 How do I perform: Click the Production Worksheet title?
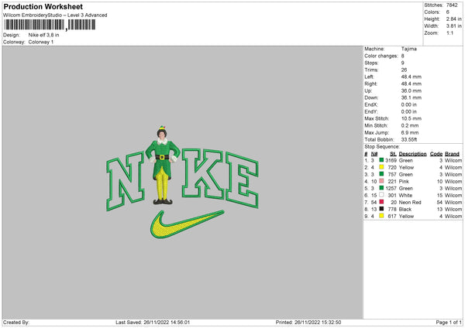[x=43, y=6]
